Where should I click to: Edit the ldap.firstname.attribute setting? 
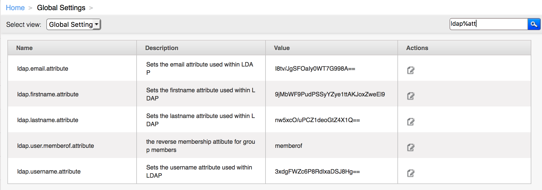pos(411,96)
